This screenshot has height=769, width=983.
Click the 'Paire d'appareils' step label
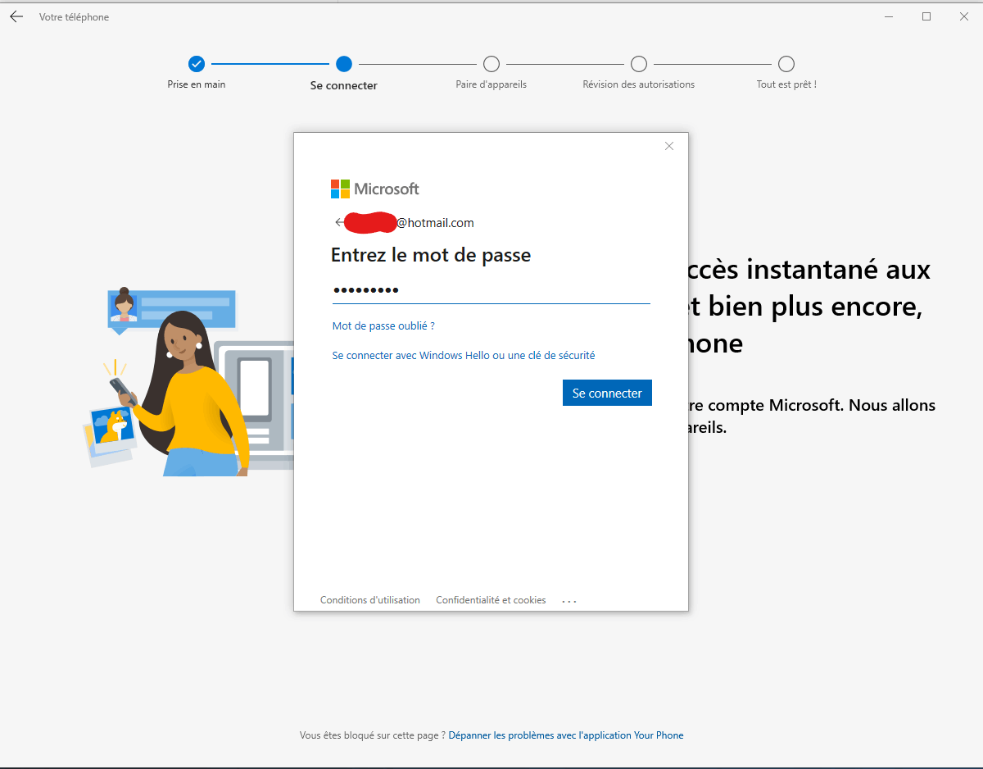tap(491, 84)
